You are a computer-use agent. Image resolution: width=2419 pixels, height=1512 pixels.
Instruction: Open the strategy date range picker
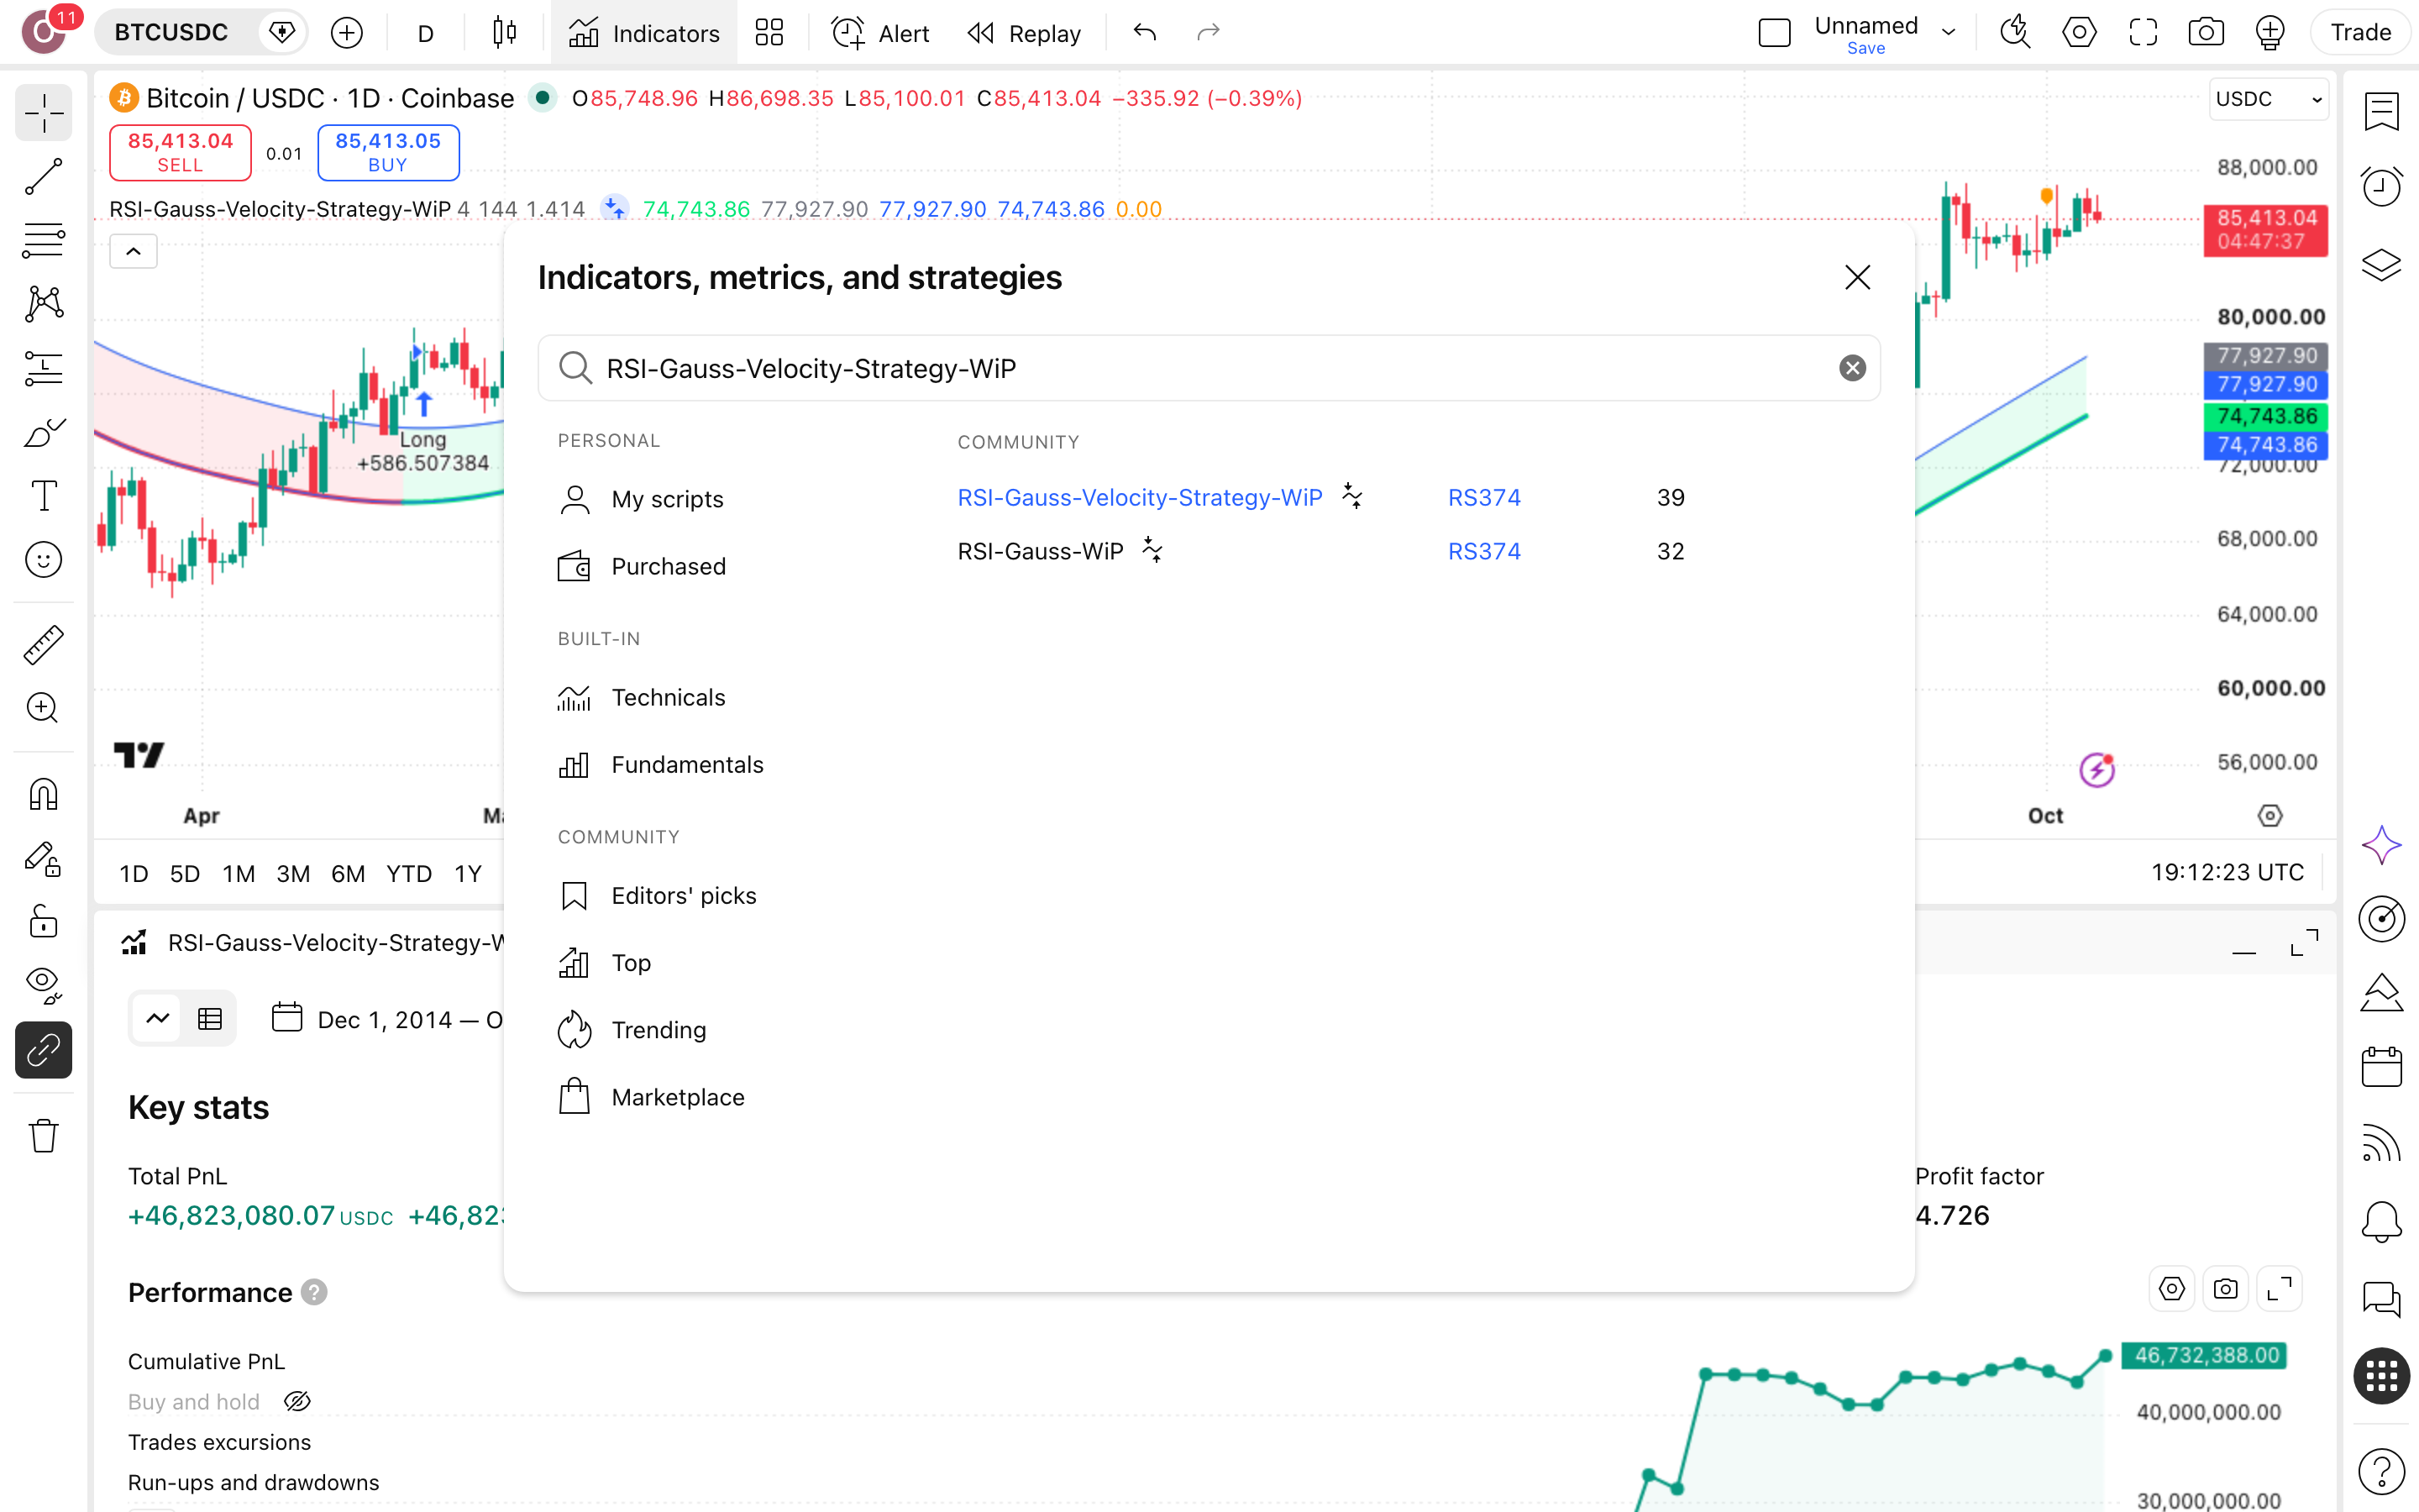pos(388,1019)
